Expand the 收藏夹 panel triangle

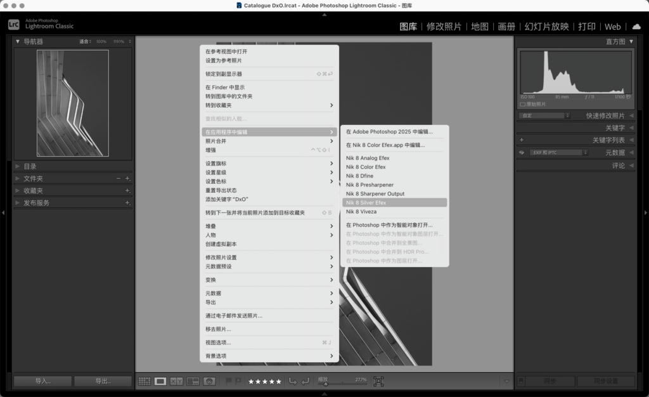(x=18, y=190)
